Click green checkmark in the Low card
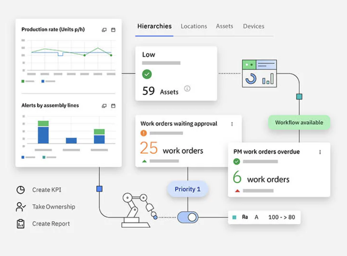Viewport: 347px width, 256px height. [x=147, y=74]
